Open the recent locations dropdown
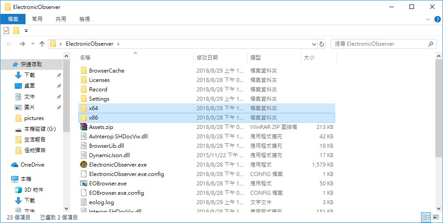443x223 pixels. (x=33, y=44)
